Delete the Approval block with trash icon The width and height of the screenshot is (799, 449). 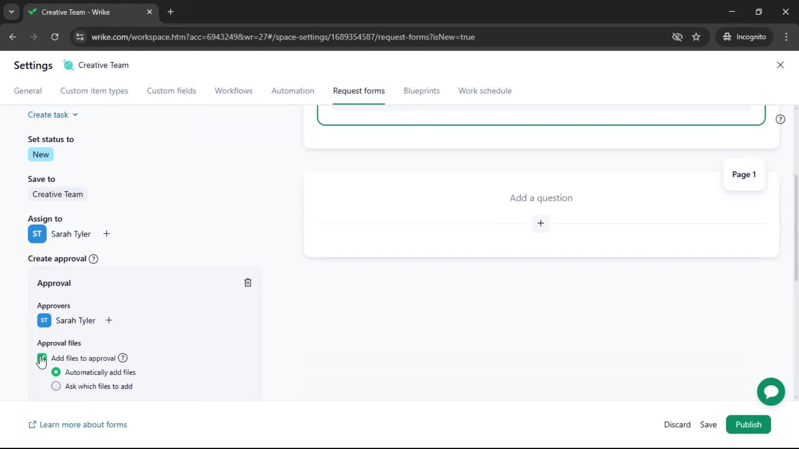tap(248, 283)
